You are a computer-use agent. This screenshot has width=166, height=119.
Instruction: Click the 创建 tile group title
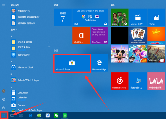tap(56, 5)
